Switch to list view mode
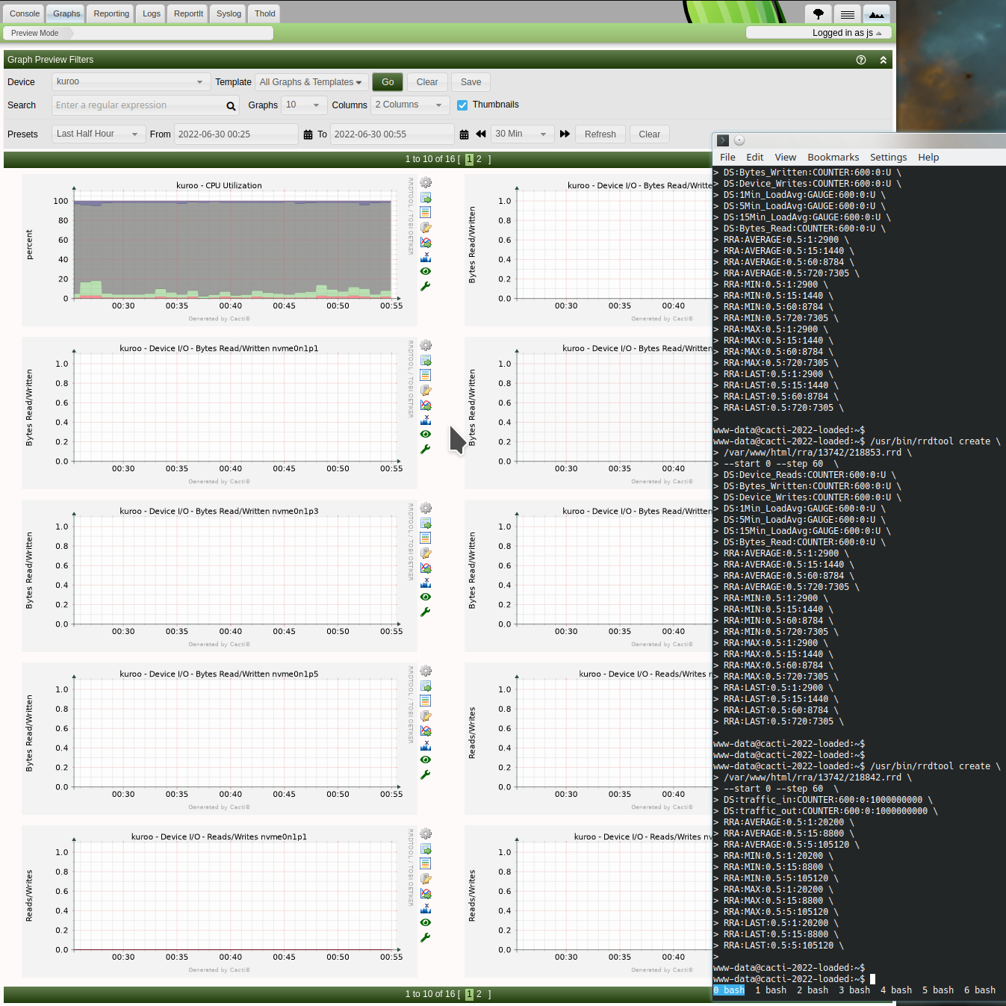The width and height of the screenshot is (1006, 1006). click(847, 13)
